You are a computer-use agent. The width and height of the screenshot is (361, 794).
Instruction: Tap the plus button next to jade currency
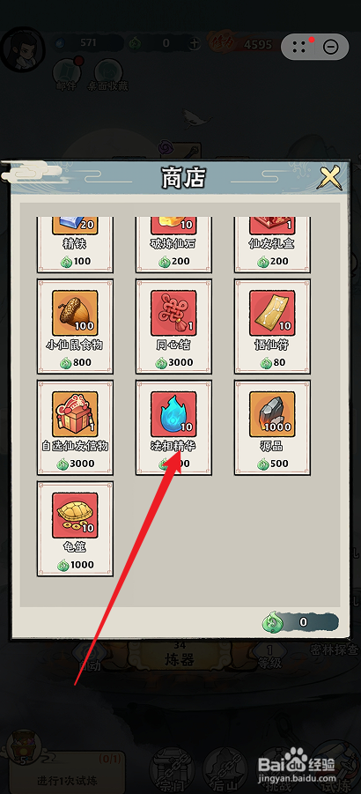[x=195, y=43]
